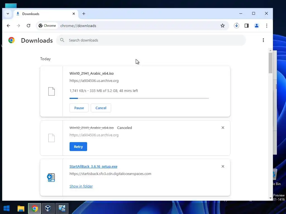Click the Downloads page heading
This screenshot has height=214, width=286.
pyautogui.click(x=37, y=40)
